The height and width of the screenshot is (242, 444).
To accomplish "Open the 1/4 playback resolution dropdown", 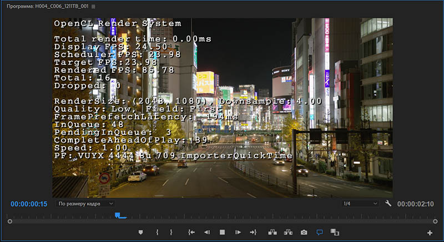I will 360,204.
